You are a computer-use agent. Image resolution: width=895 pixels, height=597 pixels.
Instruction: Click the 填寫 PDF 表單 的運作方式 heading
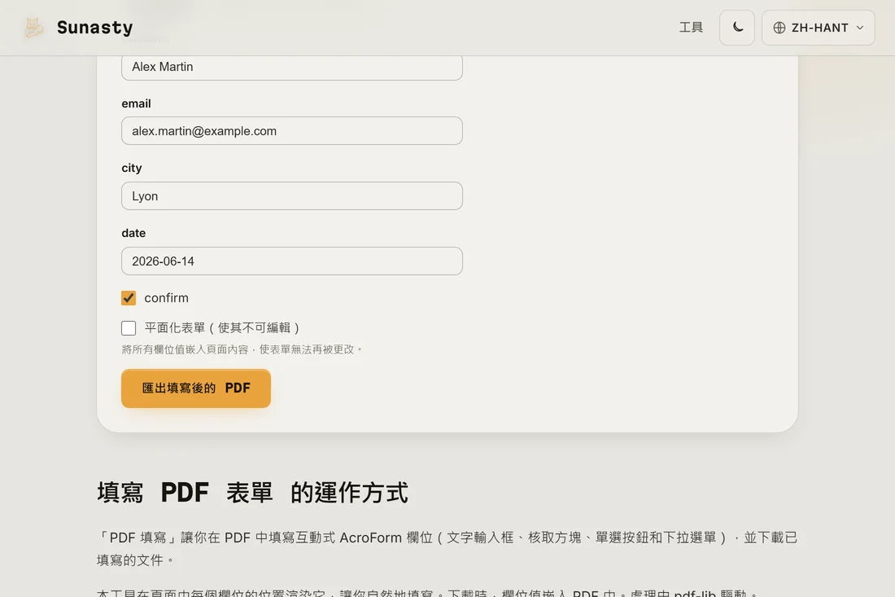252,493
